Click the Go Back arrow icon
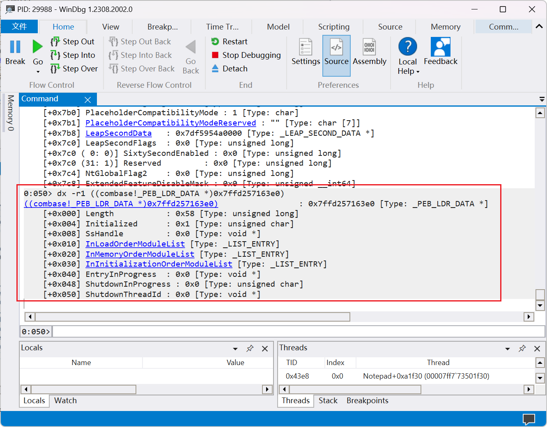The image size is (547, 427). [191, 47]
